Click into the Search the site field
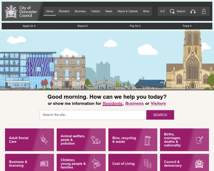This screenshot has height=171, width=214. [93, 115]
